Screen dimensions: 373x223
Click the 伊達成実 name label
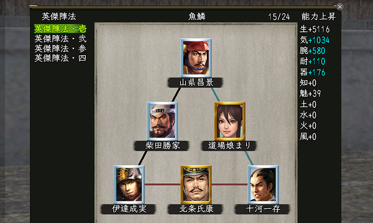click(x=128, y=209)
